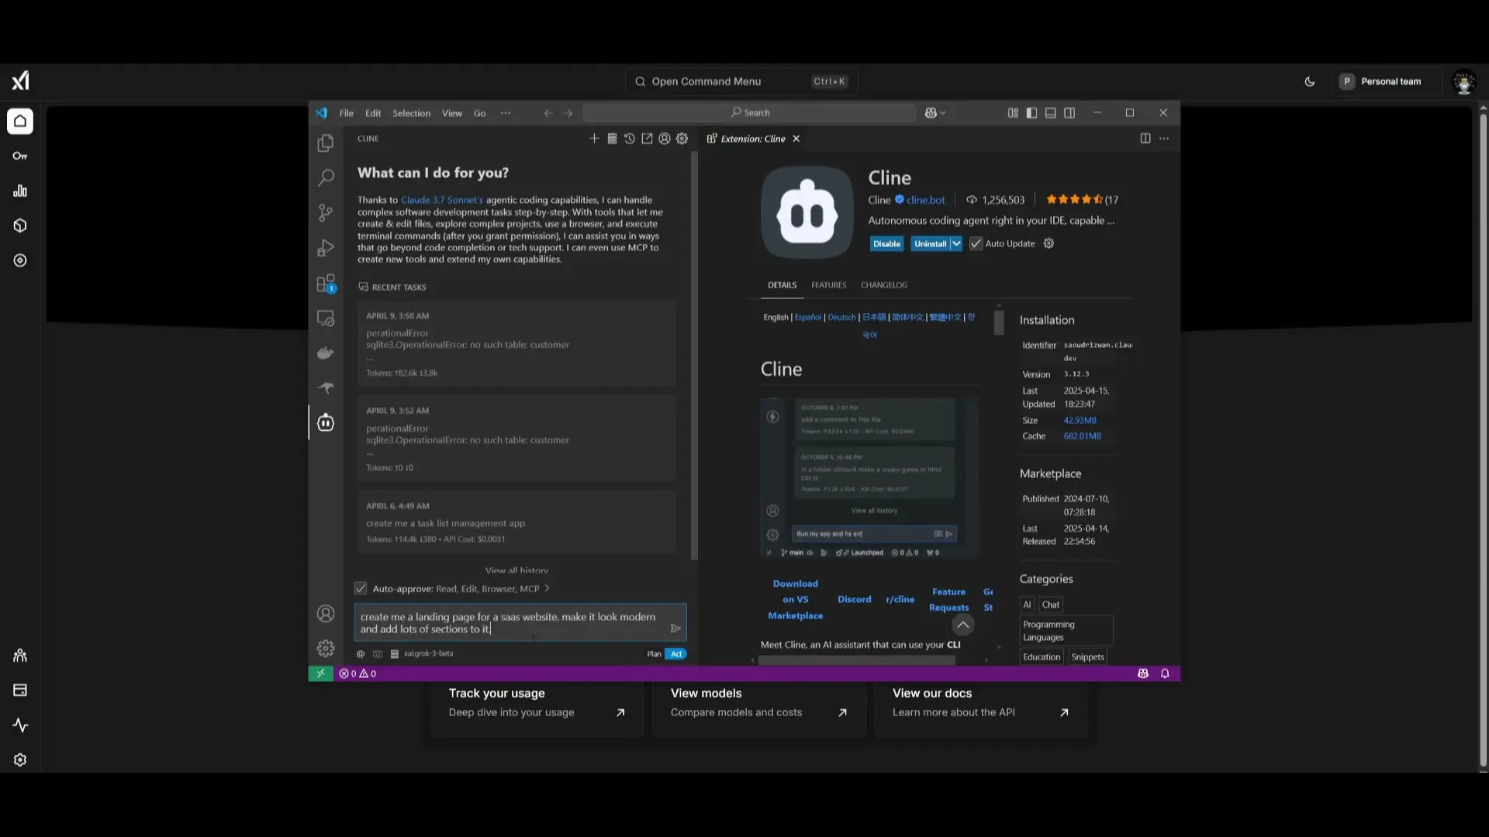1489x837 pixels.
Task: Open Cline settings gear in panel header
Action: [x=682, y=139]
